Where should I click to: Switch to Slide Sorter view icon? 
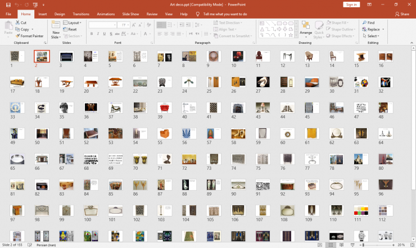331,245
